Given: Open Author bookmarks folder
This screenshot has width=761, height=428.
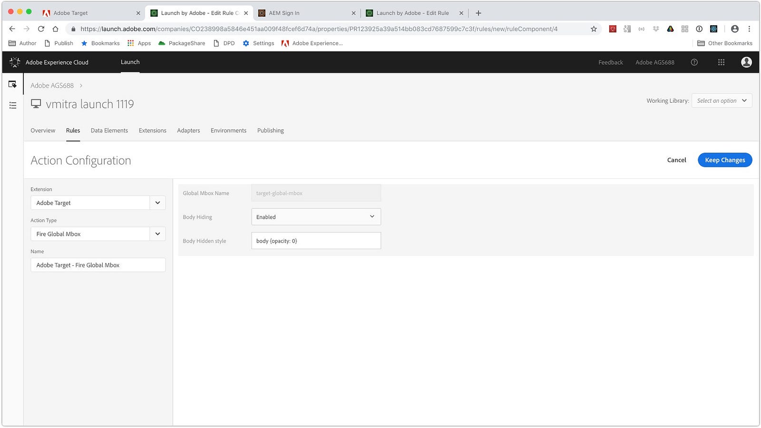Looking at the screenshot, I should [22, 43].
